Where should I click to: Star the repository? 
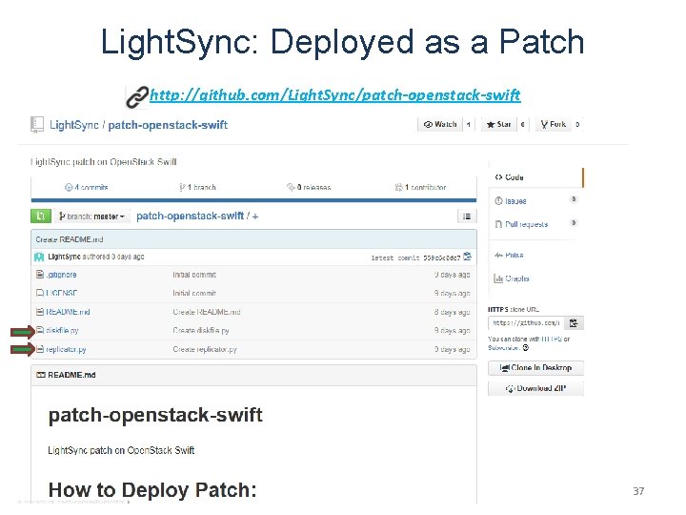coord(498,124)
